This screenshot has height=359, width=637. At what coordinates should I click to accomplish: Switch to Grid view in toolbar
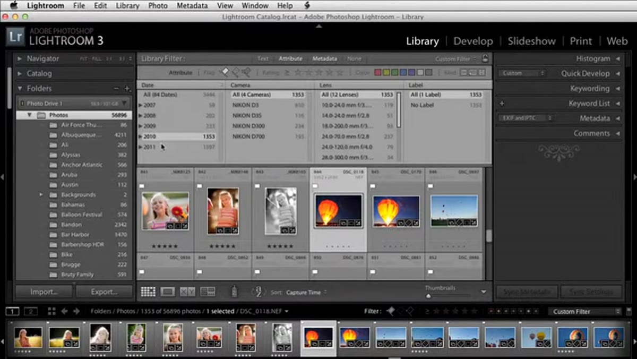click(148, 292)
